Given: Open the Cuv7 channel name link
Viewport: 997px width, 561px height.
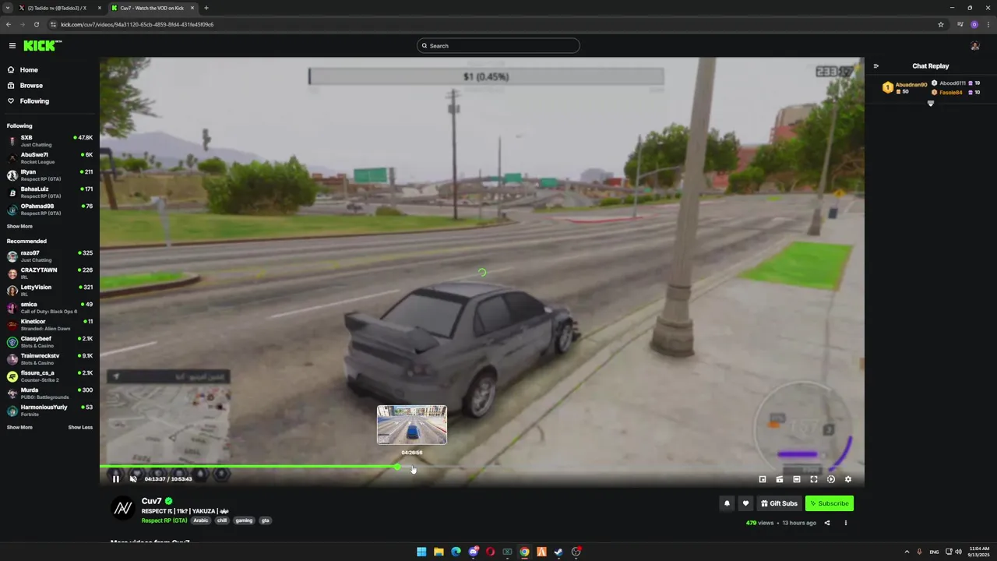Looking at the screenshot, I should [152, 501].
